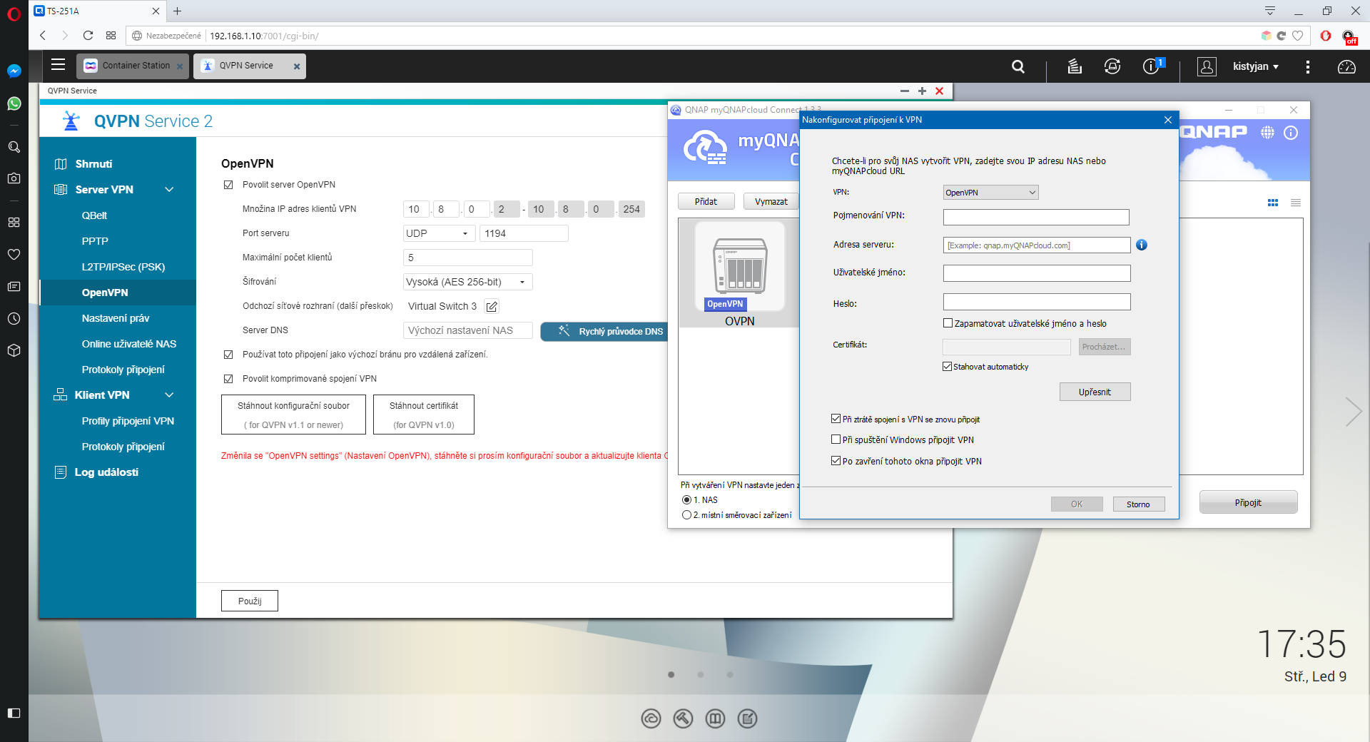Open the Opera speed dial grid icon
Screen dimensions: 1370x742
click(x=111, y=36)
